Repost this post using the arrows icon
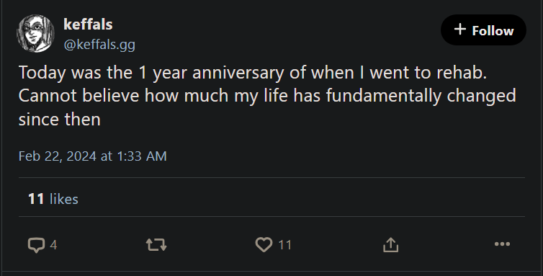The height and width of the screenshot is (276, 543). 156,244
